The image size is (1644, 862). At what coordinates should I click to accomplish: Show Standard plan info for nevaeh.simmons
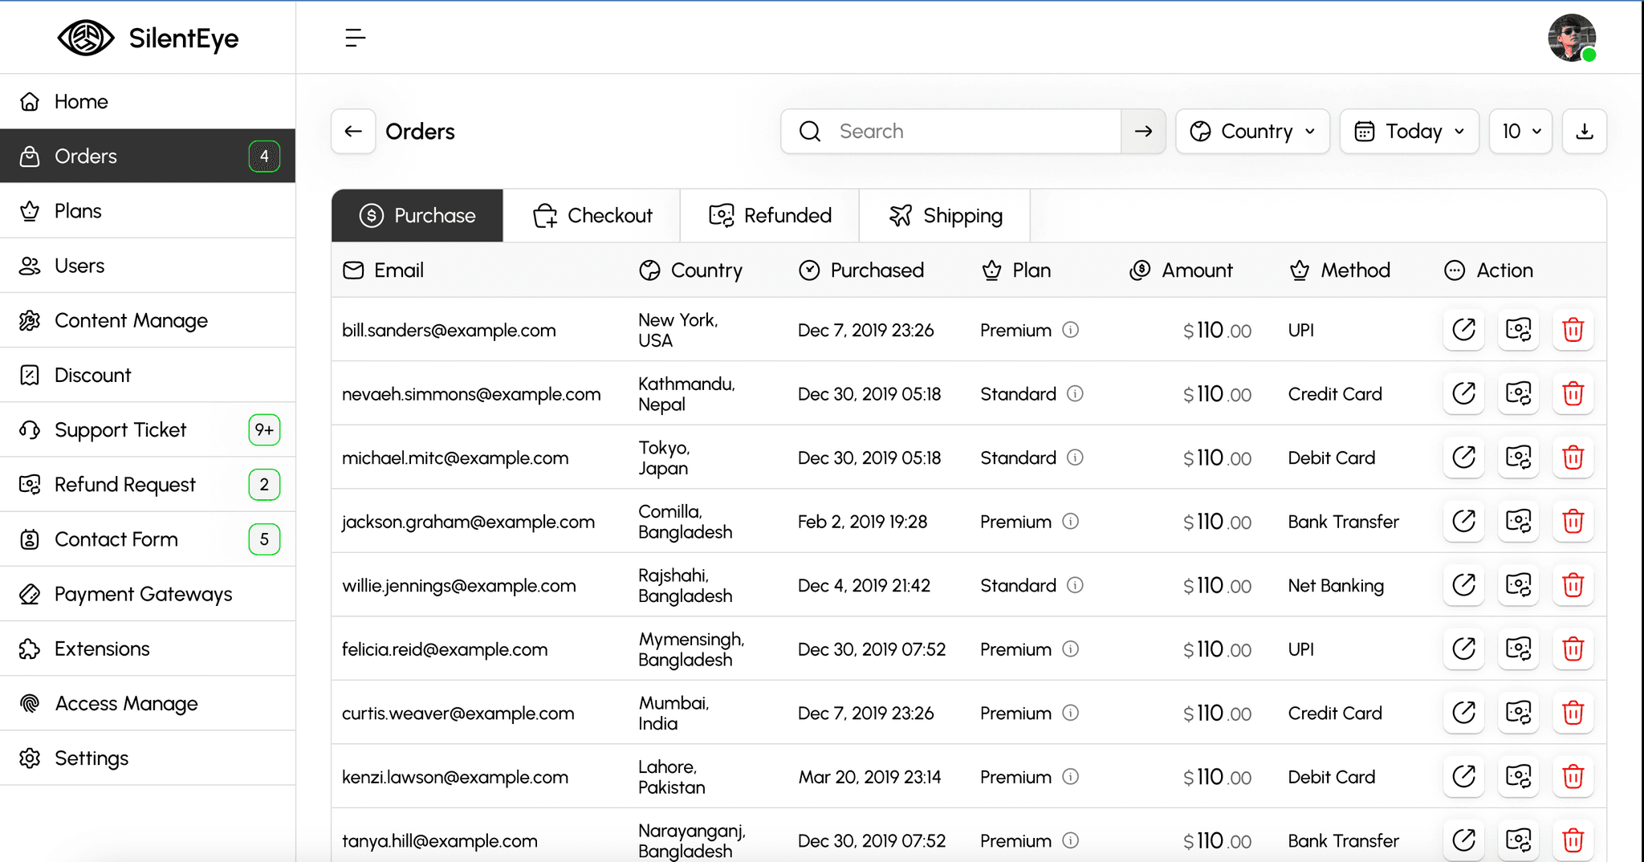[1075, 393]
